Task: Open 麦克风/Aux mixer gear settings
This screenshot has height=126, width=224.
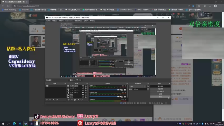Action: 125,90
